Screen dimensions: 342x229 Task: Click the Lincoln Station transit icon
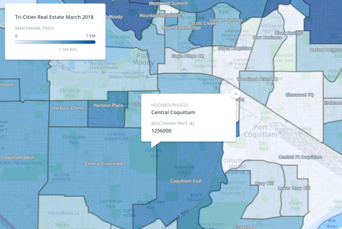pos(231,64)
